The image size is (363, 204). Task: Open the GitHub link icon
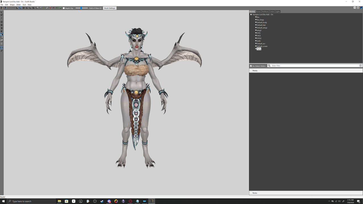358,8
